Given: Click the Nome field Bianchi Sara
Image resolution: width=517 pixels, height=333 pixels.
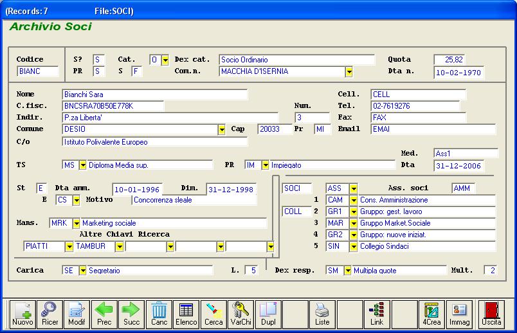Looking at the screenshot, I should [x=154, y=94].
